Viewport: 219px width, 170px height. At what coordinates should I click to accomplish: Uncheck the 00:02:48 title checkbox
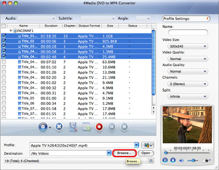pyautogui.click(x=4, y=57)
